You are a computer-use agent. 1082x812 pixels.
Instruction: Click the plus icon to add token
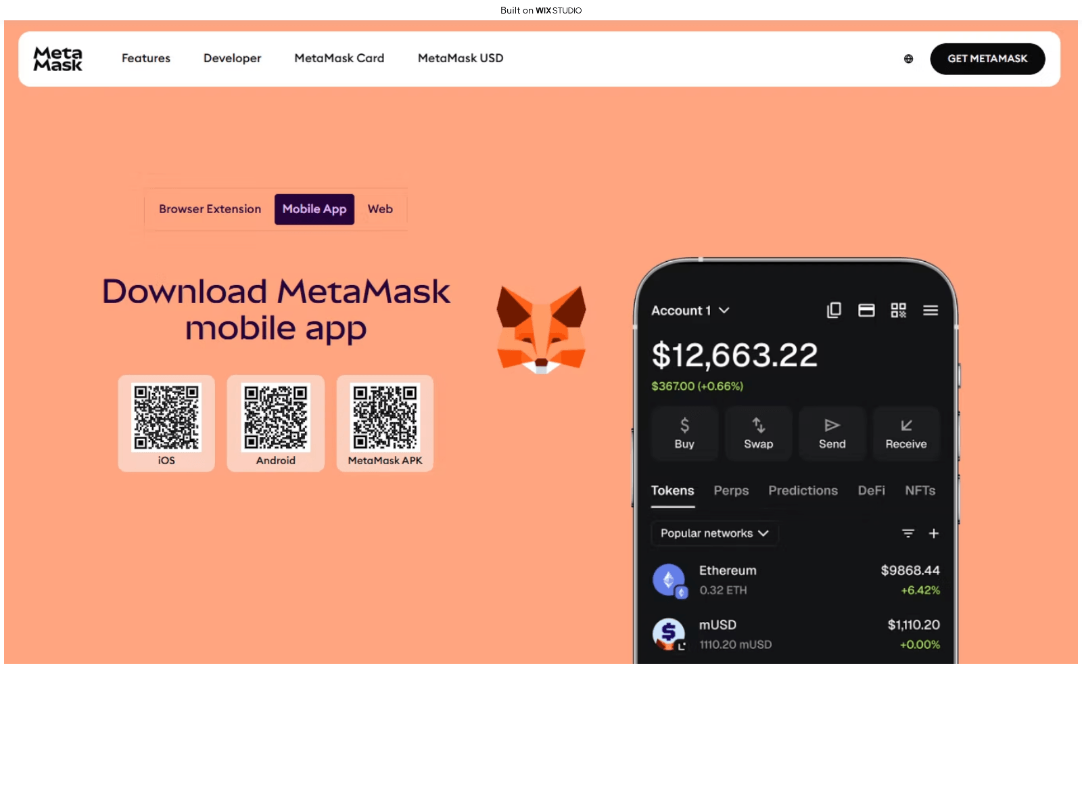[934, 533]
